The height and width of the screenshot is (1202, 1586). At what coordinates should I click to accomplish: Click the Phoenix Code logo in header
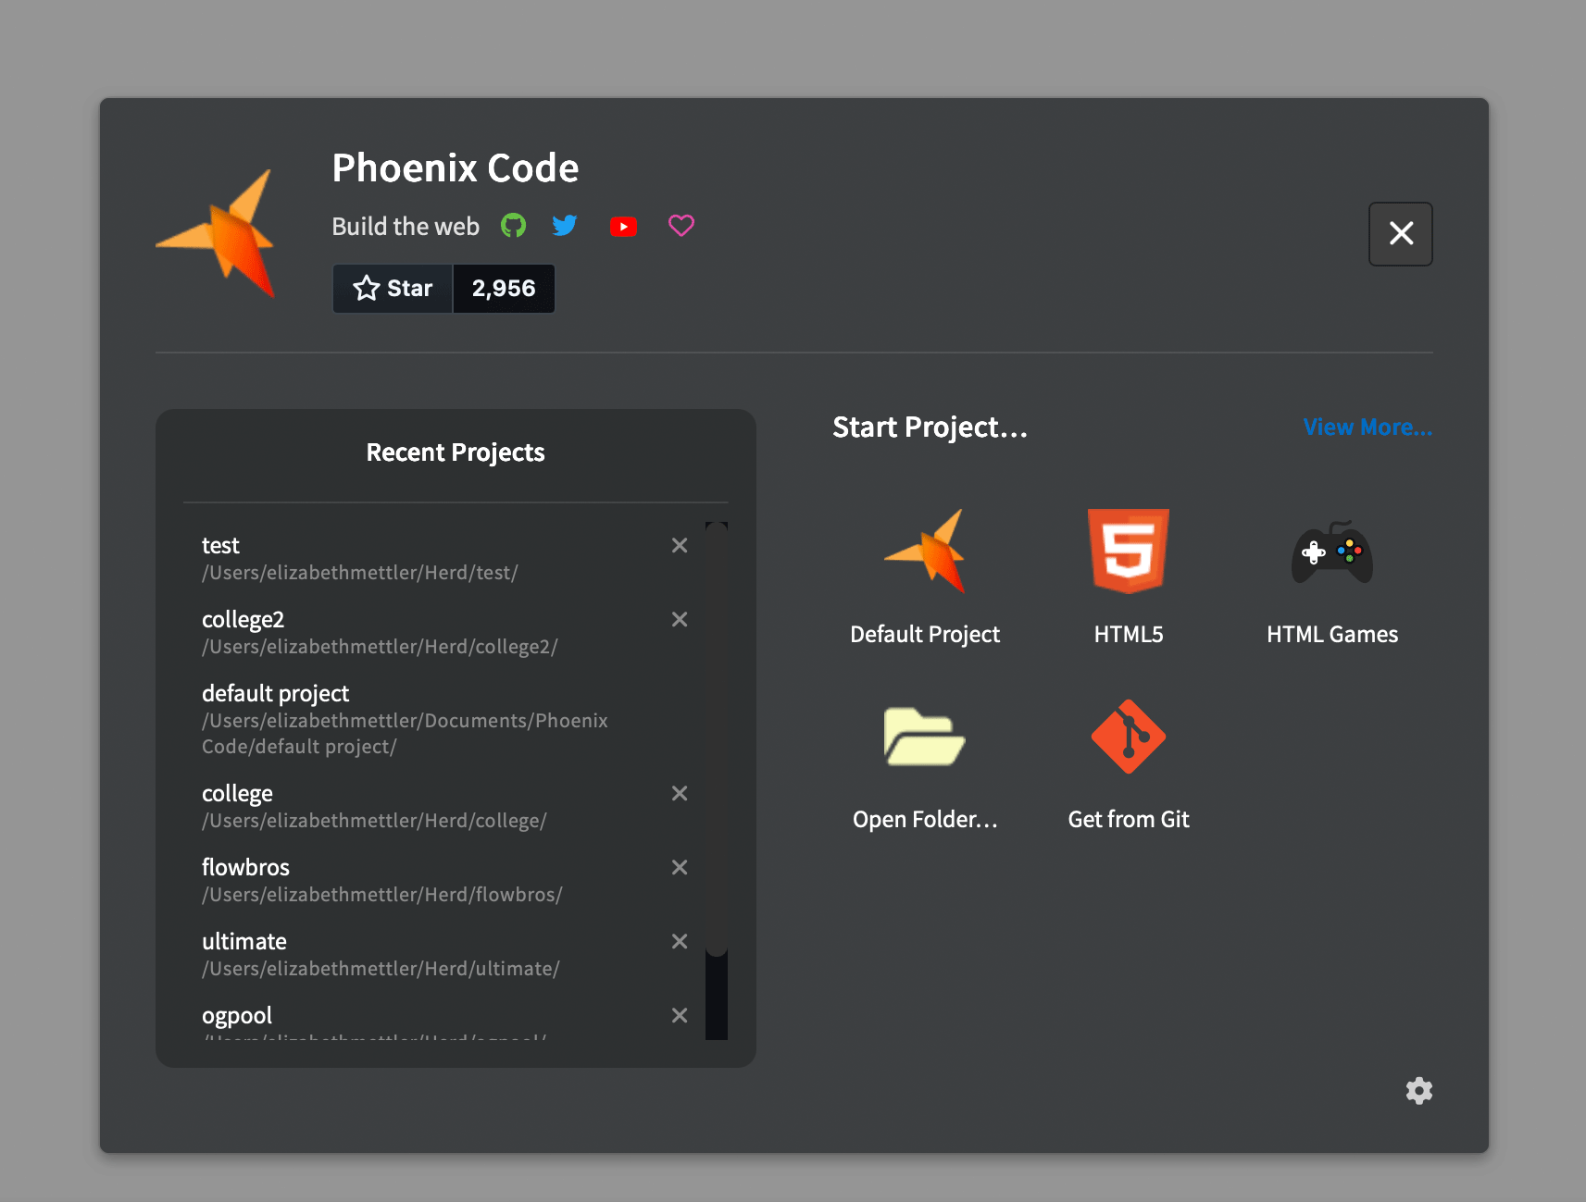tap(217, 234)
